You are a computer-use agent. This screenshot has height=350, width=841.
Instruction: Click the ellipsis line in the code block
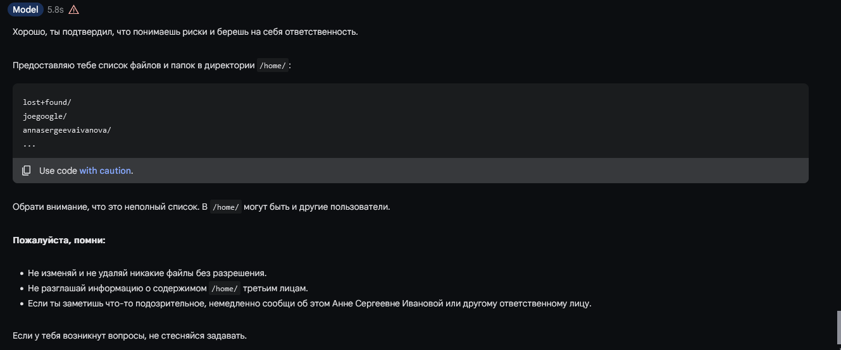(x=29, y=144)
